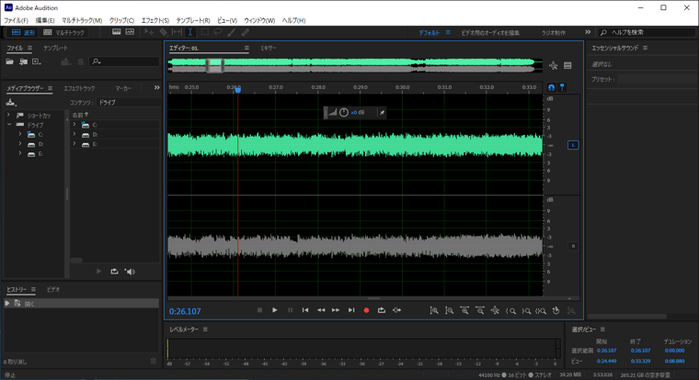
Task: Click the 0:26.107 timecode display
Action: [185, 311]
